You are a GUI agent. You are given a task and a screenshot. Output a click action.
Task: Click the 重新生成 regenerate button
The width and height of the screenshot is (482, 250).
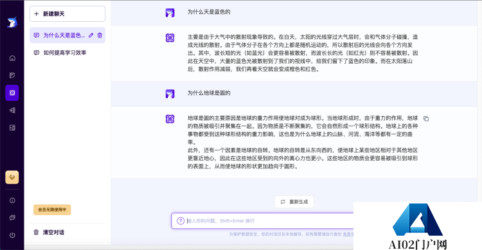point(294,202)
